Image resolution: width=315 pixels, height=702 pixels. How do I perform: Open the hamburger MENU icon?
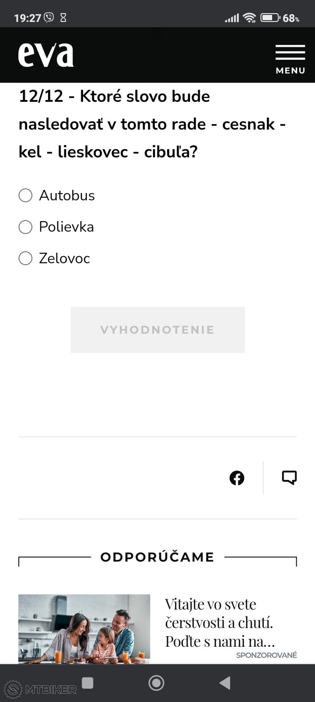click(x=290, y=52)
